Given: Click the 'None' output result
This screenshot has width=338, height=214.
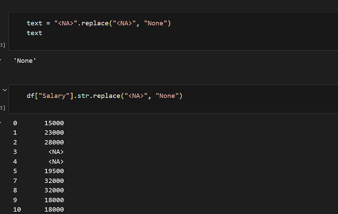Looking at the screenshot, I should tap(25, 61).
